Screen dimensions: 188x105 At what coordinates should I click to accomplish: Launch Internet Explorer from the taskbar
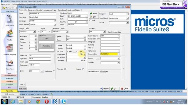[13, 102]
